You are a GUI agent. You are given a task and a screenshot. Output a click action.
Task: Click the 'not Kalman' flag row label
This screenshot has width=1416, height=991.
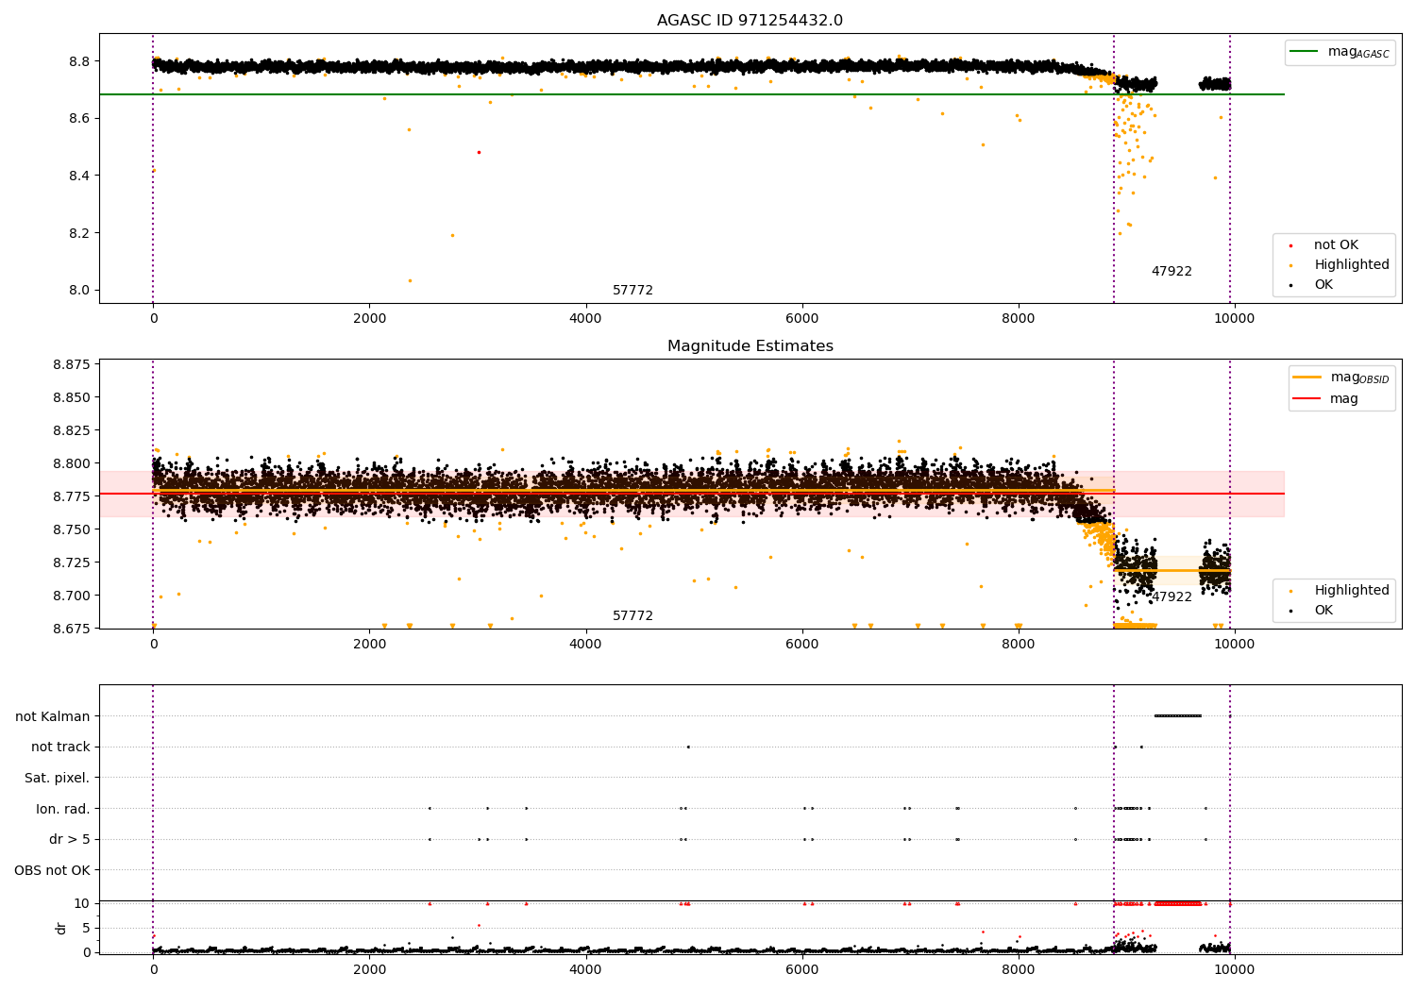point(53,716)
